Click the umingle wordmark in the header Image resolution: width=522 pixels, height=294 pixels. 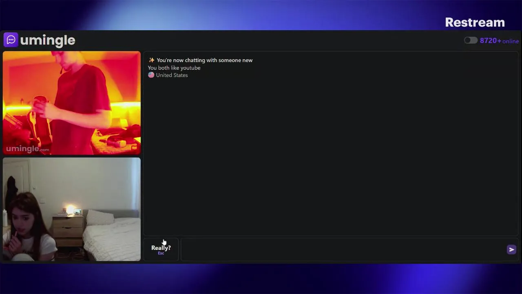[48, 40]
